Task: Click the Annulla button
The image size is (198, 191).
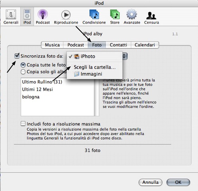Action: point(150,182)
